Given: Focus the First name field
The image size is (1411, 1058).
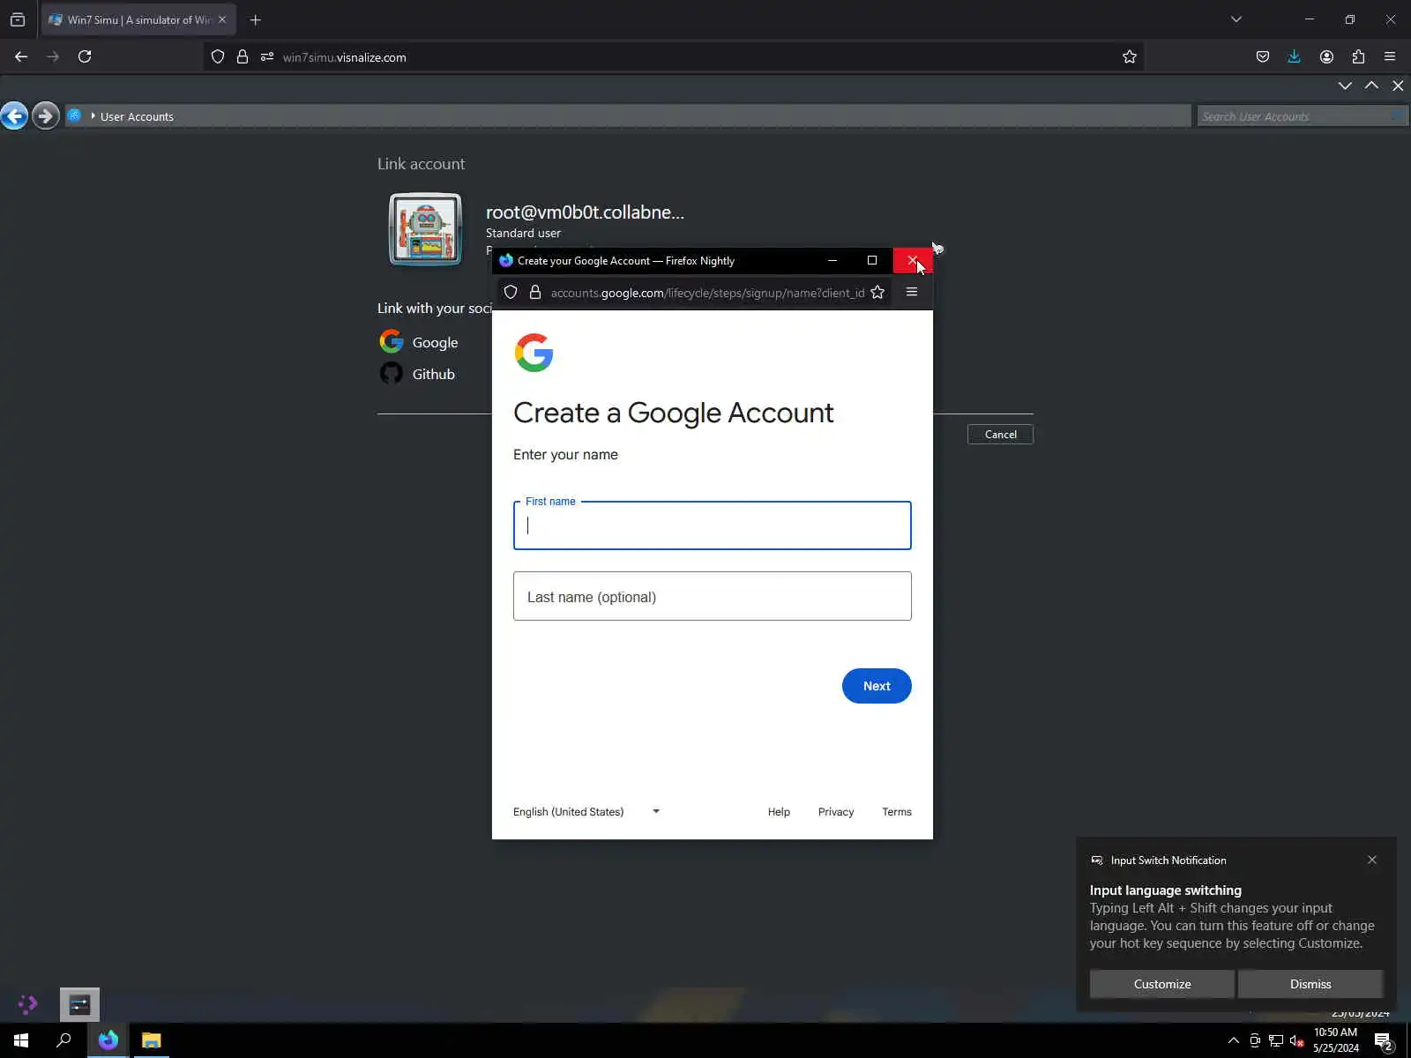Looking at the screenshot, I should coord(713,525).
